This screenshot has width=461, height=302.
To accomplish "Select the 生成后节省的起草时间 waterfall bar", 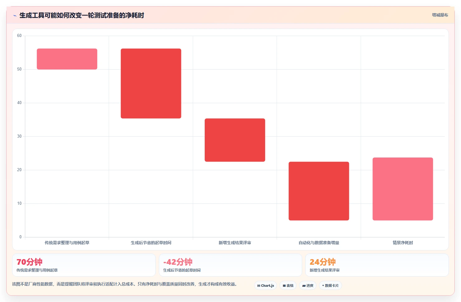I will [x=151, y=83].
